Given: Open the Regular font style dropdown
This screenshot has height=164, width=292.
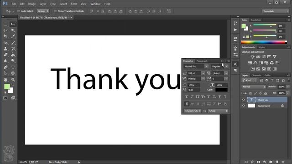Looking at the screenshot, I should 226,67.
